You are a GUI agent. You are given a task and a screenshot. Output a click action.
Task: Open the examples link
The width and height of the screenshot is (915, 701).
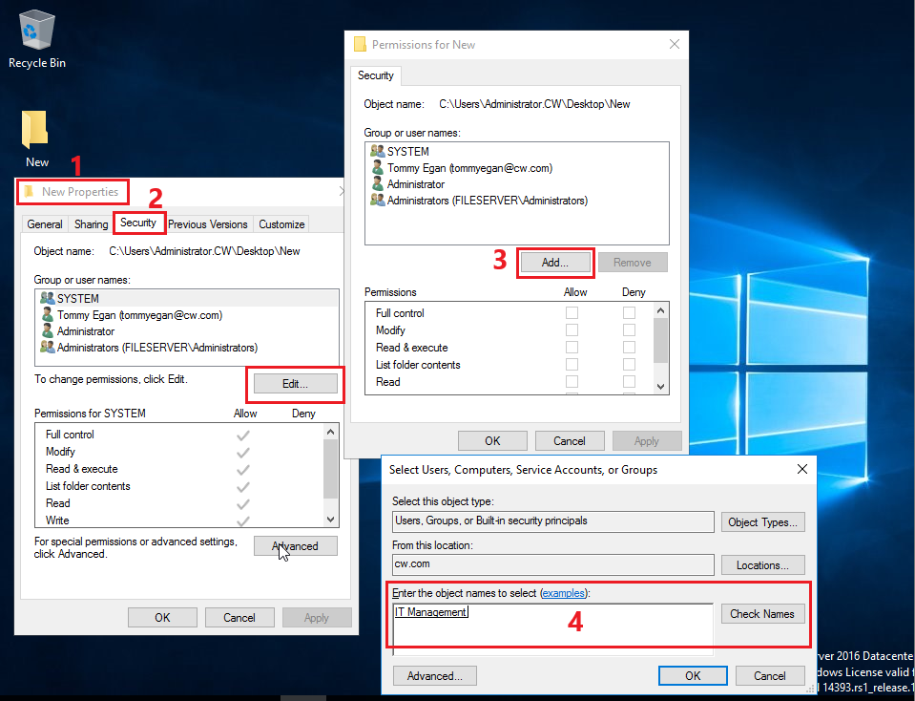point(562,594)
